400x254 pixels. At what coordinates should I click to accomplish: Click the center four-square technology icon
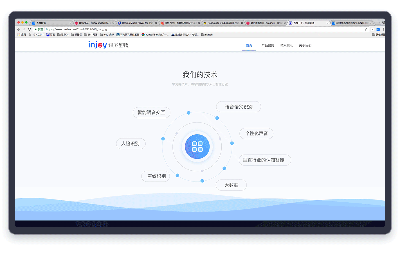[x=197, y=147]
